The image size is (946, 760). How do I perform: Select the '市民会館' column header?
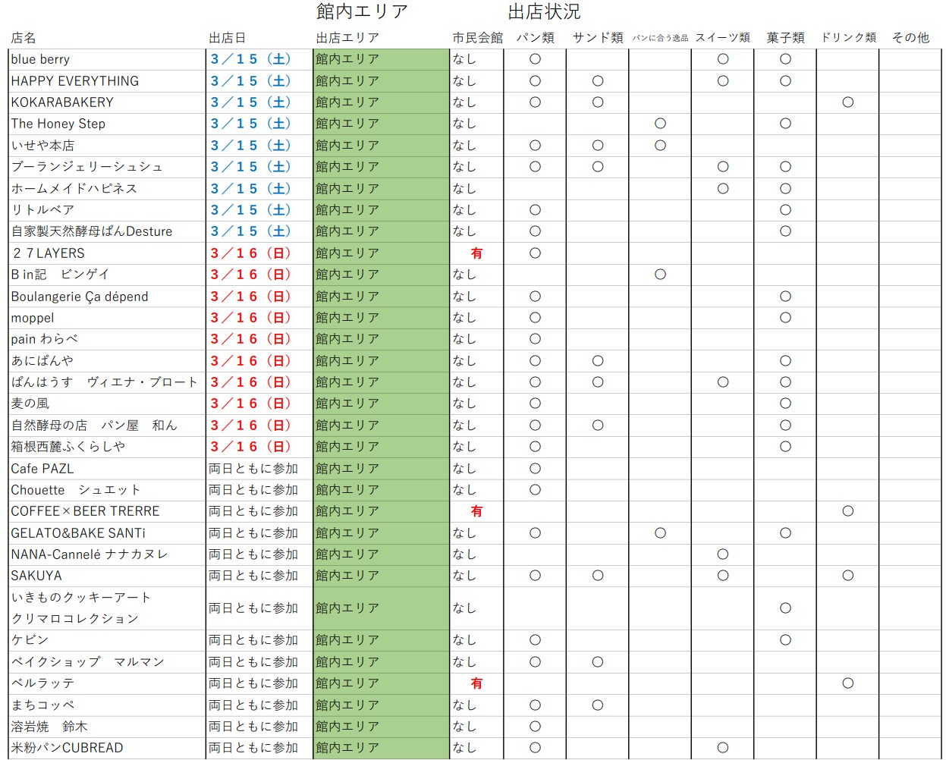click(x=477, y=38)
